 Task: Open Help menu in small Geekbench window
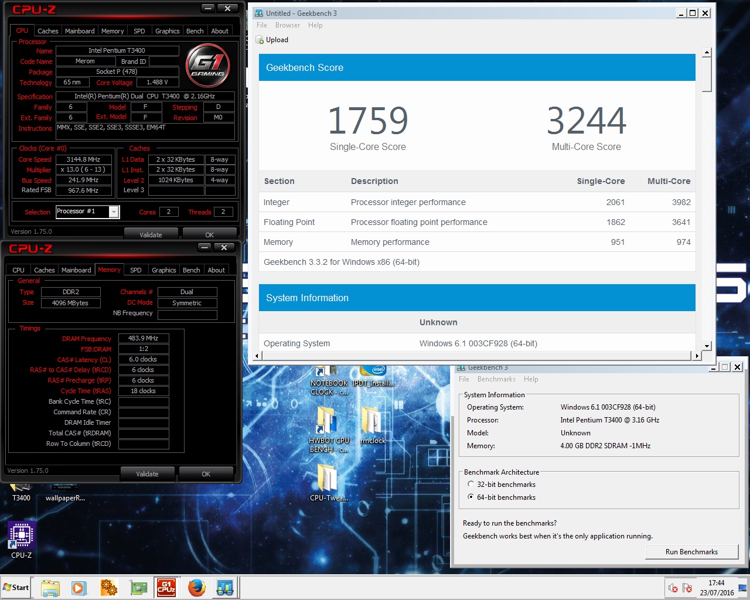click(531, 379)
